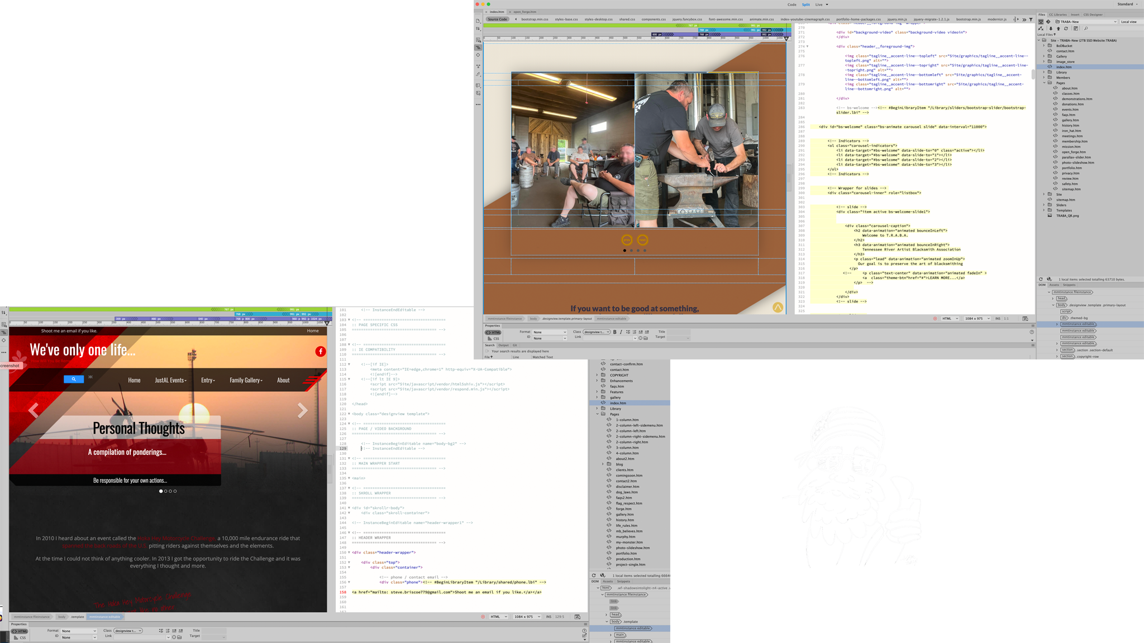Open the open_forge.htm document tab
This screenshot has height=643, width=1144.
tap(525, 12)
